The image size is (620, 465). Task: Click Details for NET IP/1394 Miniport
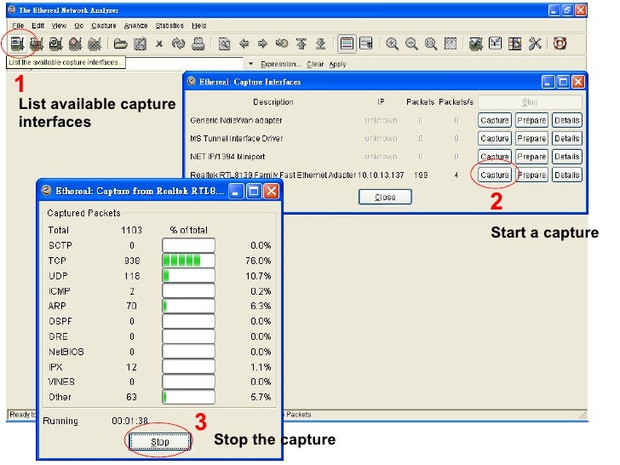566,157
